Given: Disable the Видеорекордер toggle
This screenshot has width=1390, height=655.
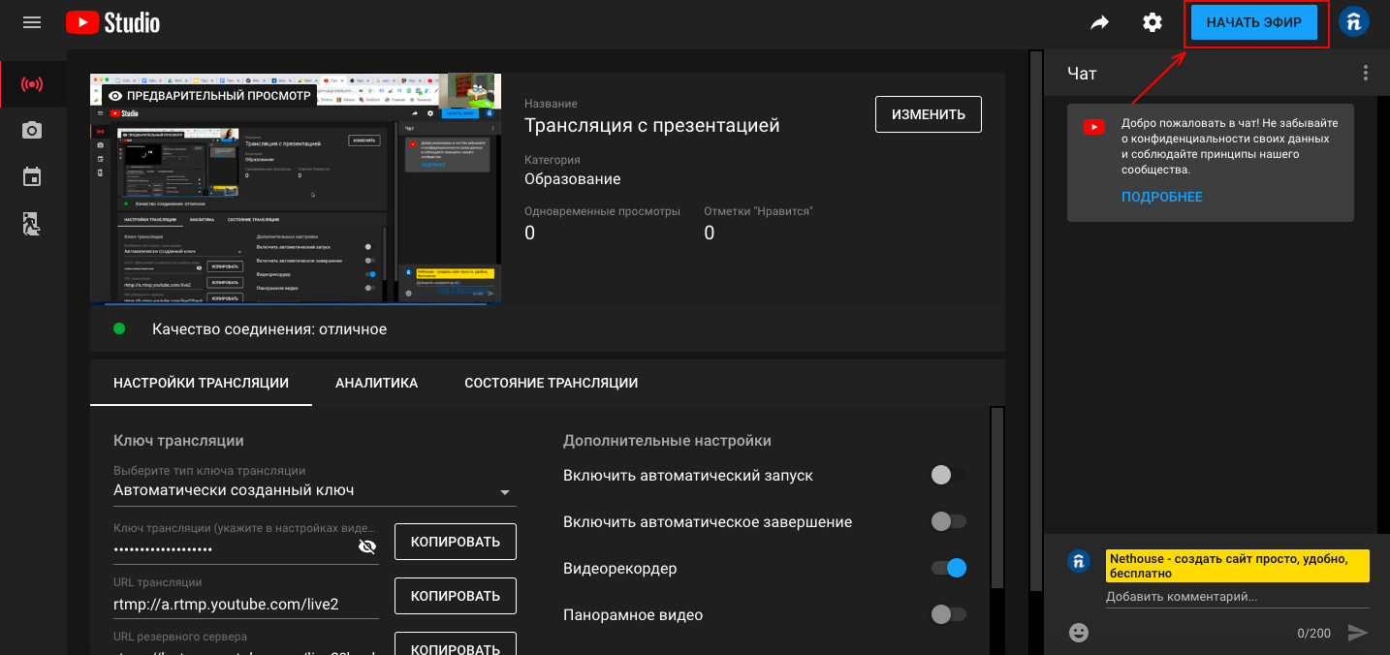Looking at the screenshot, I should [x=947, y=568].
